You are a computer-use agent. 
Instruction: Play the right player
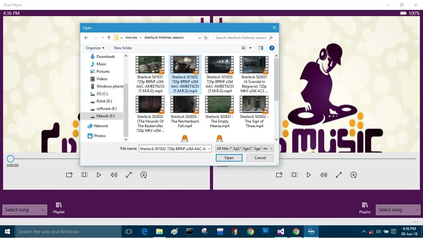coord(309,175)
